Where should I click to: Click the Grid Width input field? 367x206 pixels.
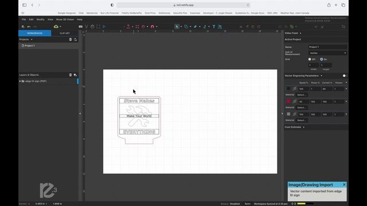[314, 65]
